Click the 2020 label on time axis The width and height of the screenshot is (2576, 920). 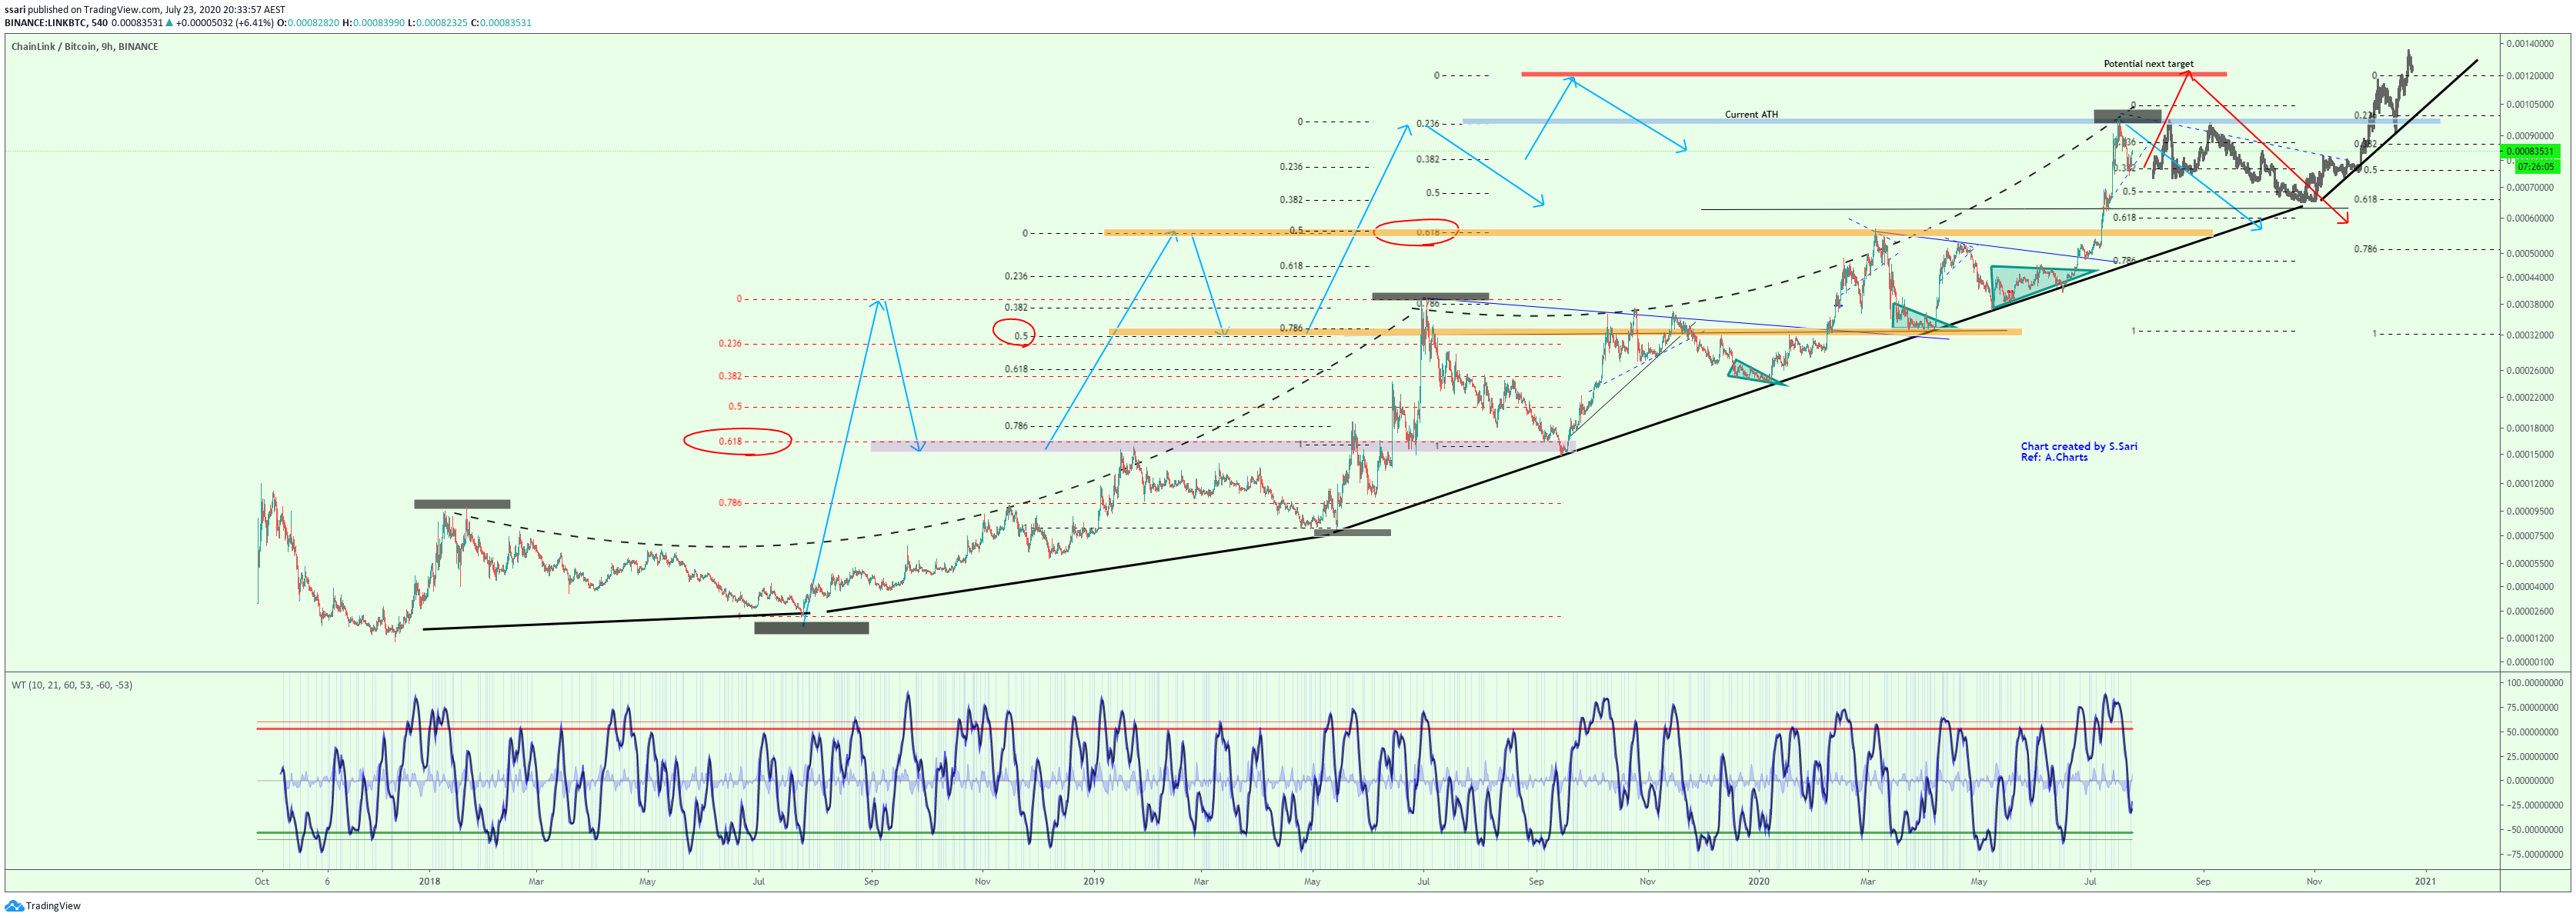coord(1759,882)
